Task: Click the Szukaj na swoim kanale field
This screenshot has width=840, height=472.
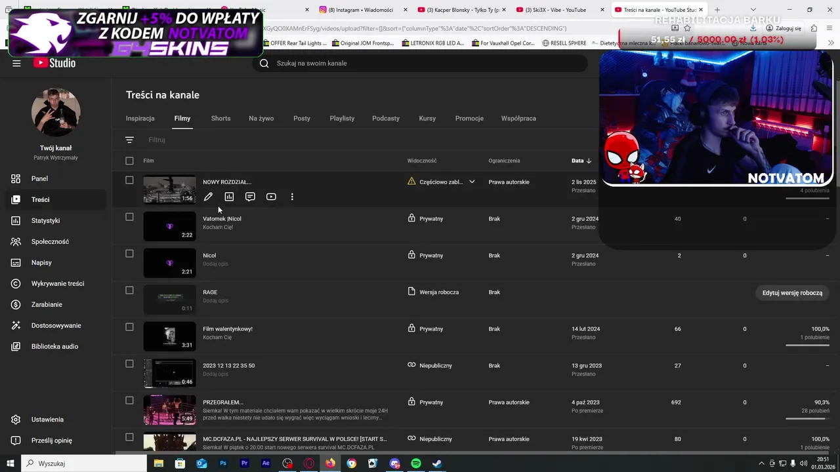Action: (420, 63)
